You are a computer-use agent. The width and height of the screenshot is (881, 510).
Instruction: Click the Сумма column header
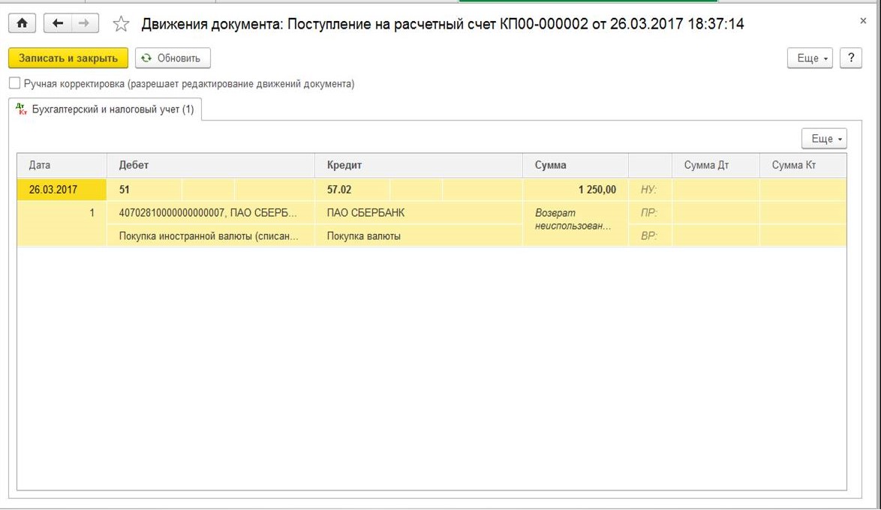tap(575, 165)
